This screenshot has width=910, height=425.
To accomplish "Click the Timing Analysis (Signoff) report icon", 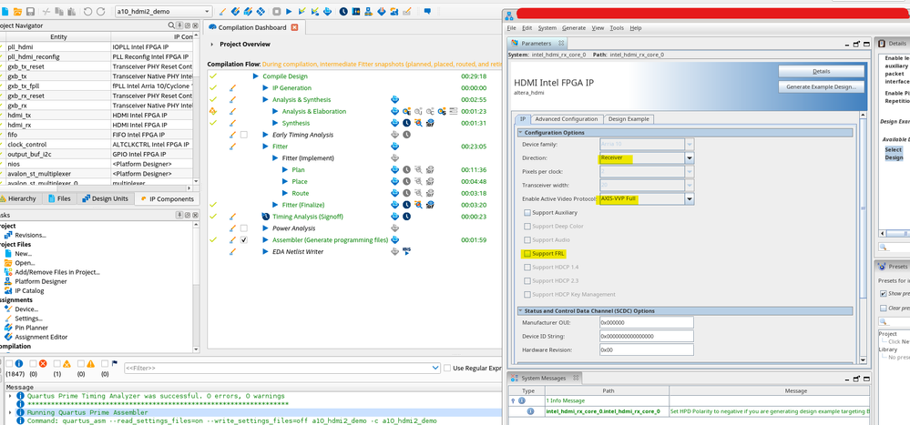I will (x=395, y=217).
